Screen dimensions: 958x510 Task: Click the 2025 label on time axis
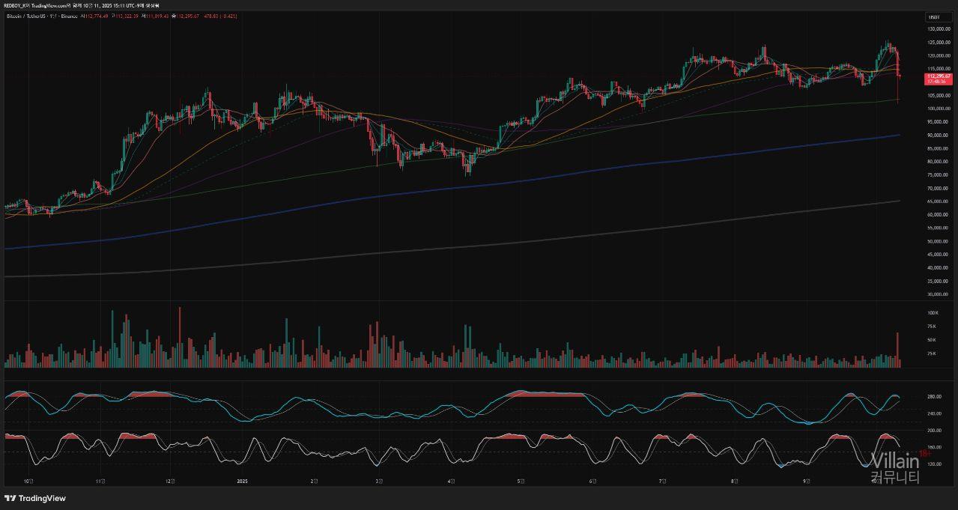tap(241, 481)
